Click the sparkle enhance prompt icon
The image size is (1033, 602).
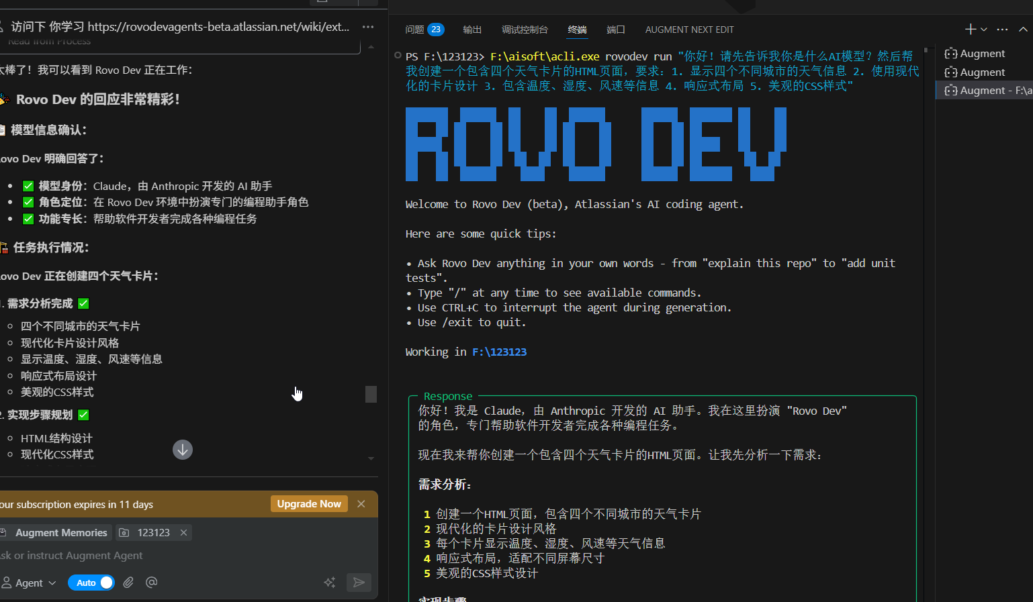tap(330, 583)
